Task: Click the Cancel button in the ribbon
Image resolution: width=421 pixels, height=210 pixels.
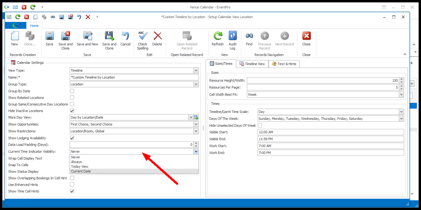Action: pyautogui.click(x=125, y=39)
